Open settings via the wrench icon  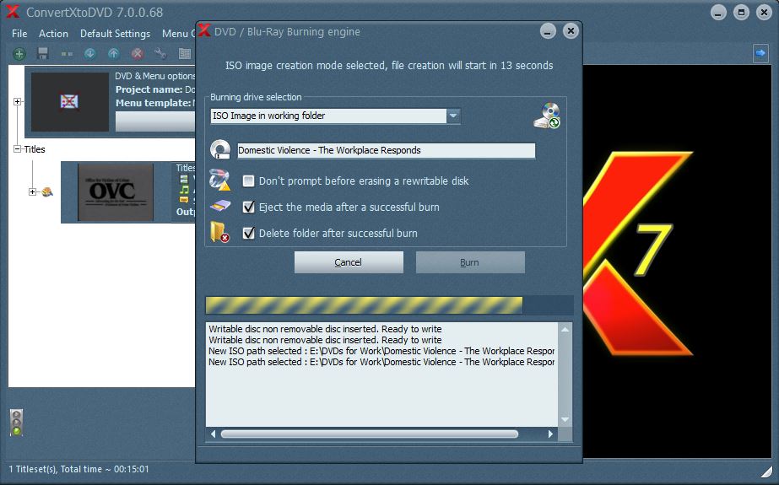click(160, 54)
